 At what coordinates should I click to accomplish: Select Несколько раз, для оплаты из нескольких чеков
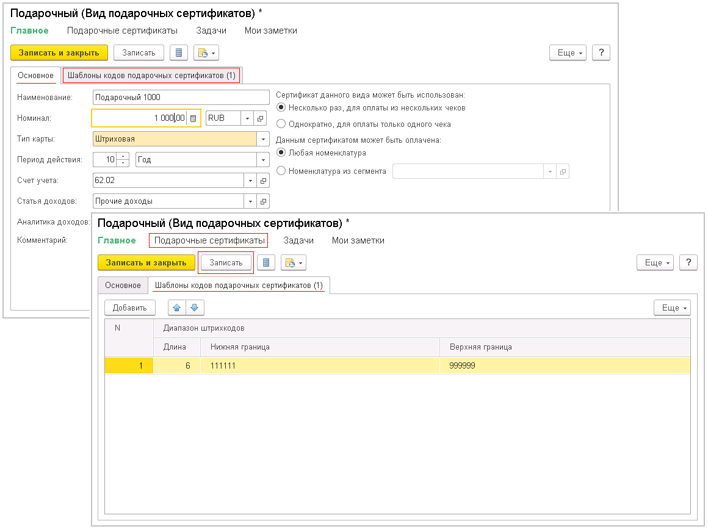pyautogui.click(x=281, y=108)
